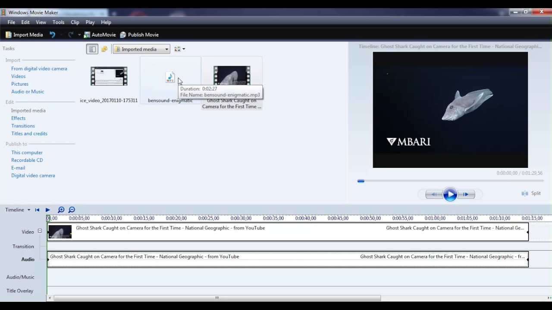The height and width of the screenshot is (310, 552).
Task: Select the bensound-enigmatic MP3 icon
Action: point(170,77)
